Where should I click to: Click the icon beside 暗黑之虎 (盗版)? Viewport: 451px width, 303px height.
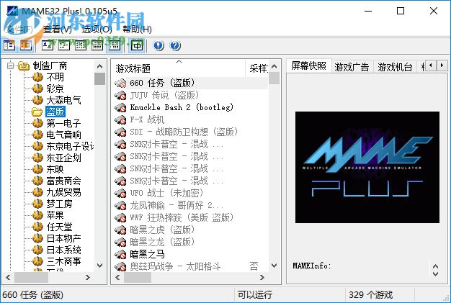120,230
